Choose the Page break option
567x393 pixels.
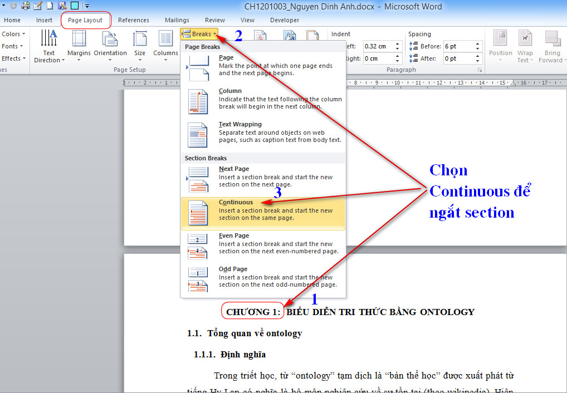(x=263, y=67)
